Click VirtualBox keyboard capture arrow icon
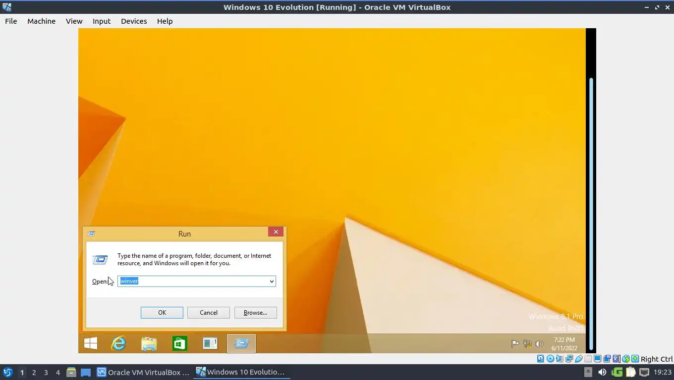This screenshot has height=380, width=674. click(x=635, y=359)
